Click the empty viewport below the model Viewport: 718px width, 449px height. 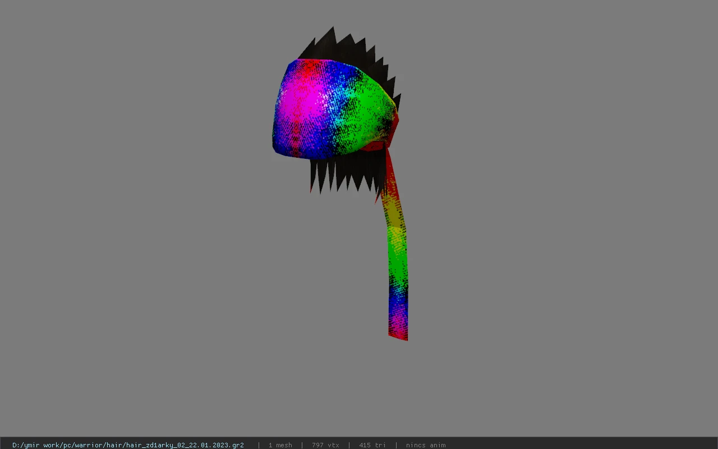point(359,393)
